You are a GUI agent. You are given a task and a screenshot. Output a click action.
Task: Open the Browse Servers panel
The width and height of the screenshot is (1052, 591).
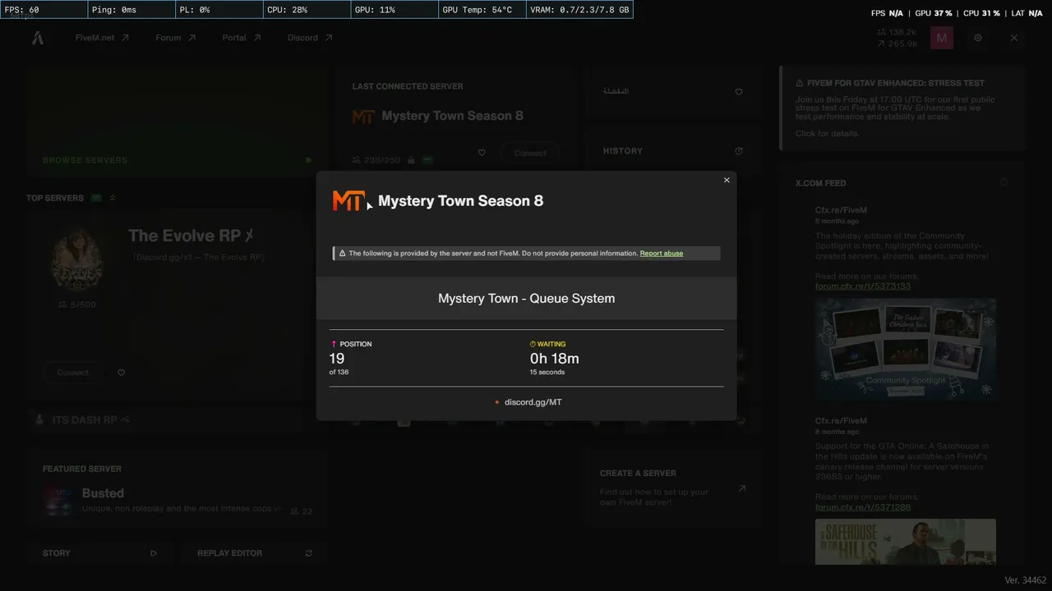pos(178,121)
